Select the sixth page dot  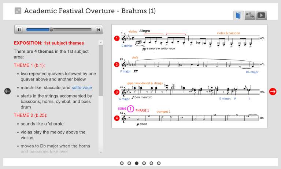click(x=159, y=163)
